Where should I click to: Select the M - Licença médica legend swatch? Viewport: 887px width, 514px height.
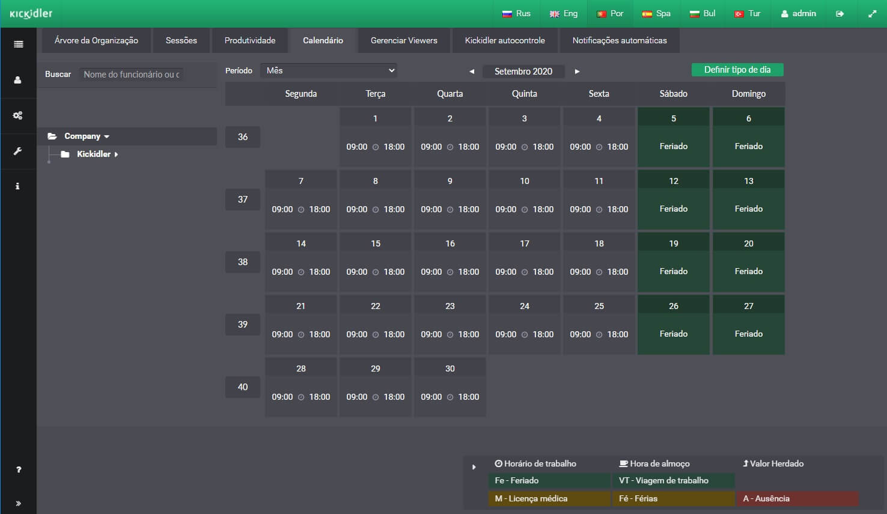pos(549,498)
